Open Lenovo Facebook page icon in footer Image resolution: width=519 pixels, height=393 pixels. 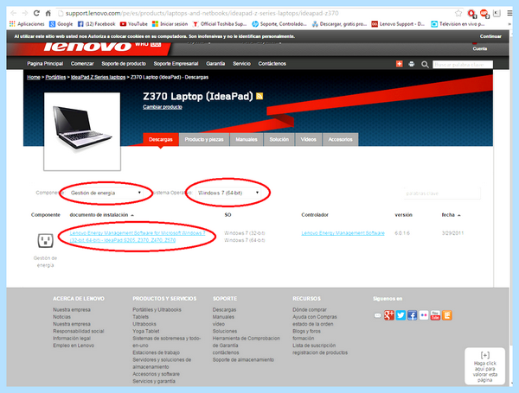412,315
